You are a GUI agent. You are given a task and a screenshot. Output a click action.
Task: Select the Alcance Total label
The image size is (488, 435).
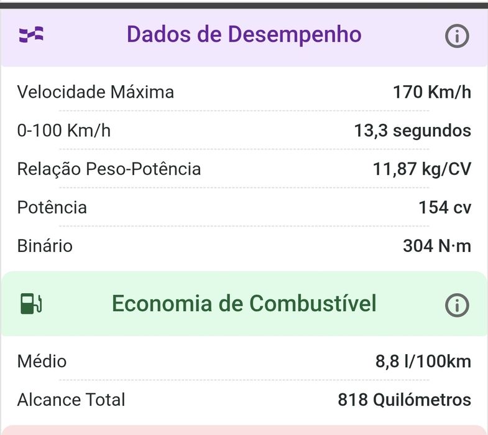(71, 400)
